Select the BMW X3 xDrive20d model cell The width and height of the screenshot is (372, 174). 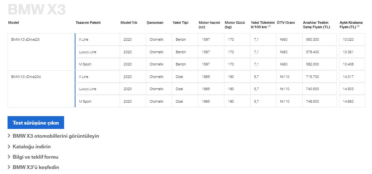pyautogui.click(x=41, y=89)
